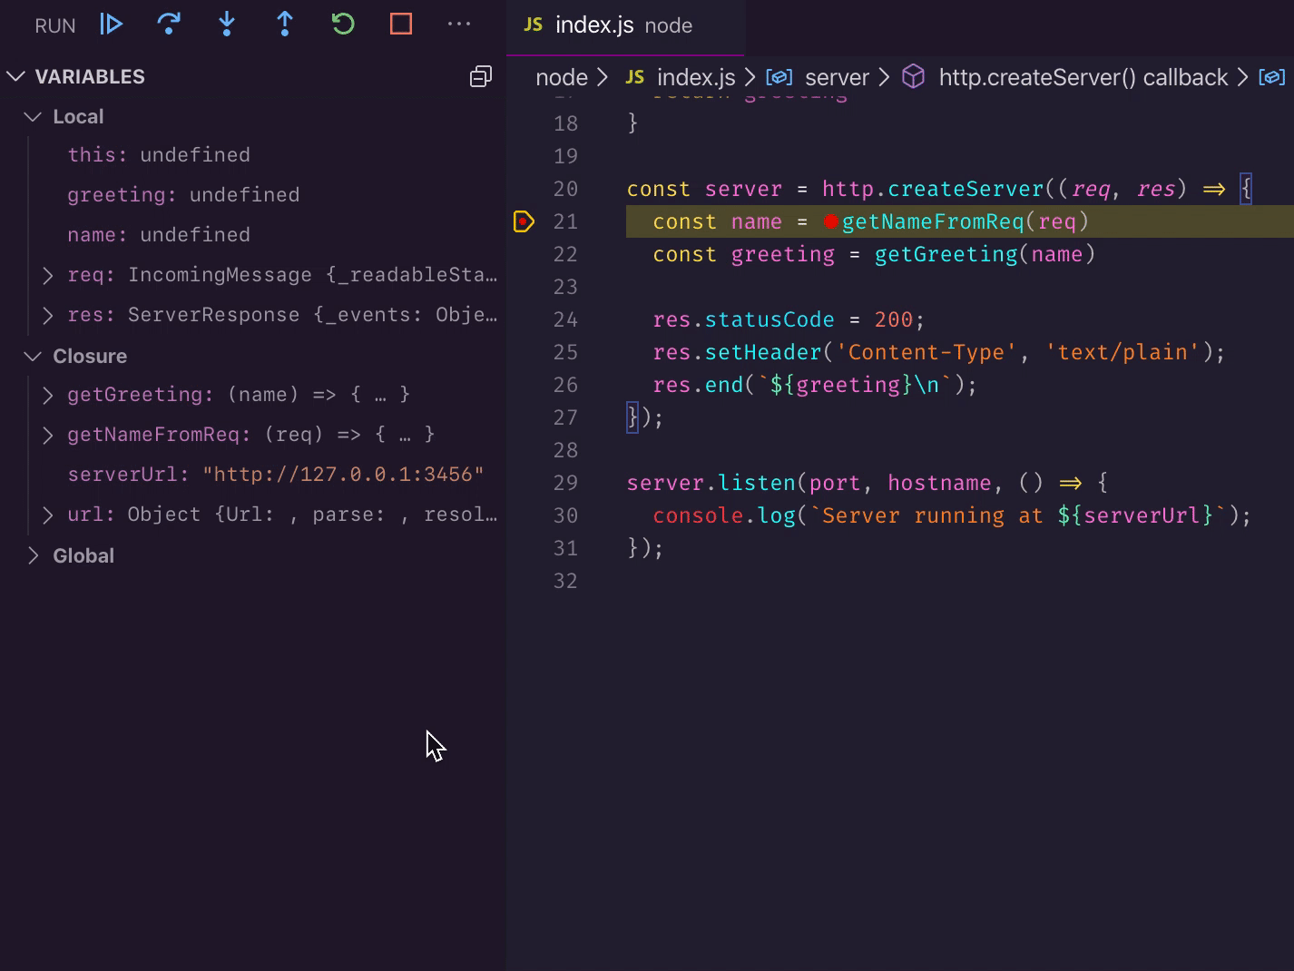Click line number 24 in the gutter
Screen dimensions: 1294x971
[565, 319]
